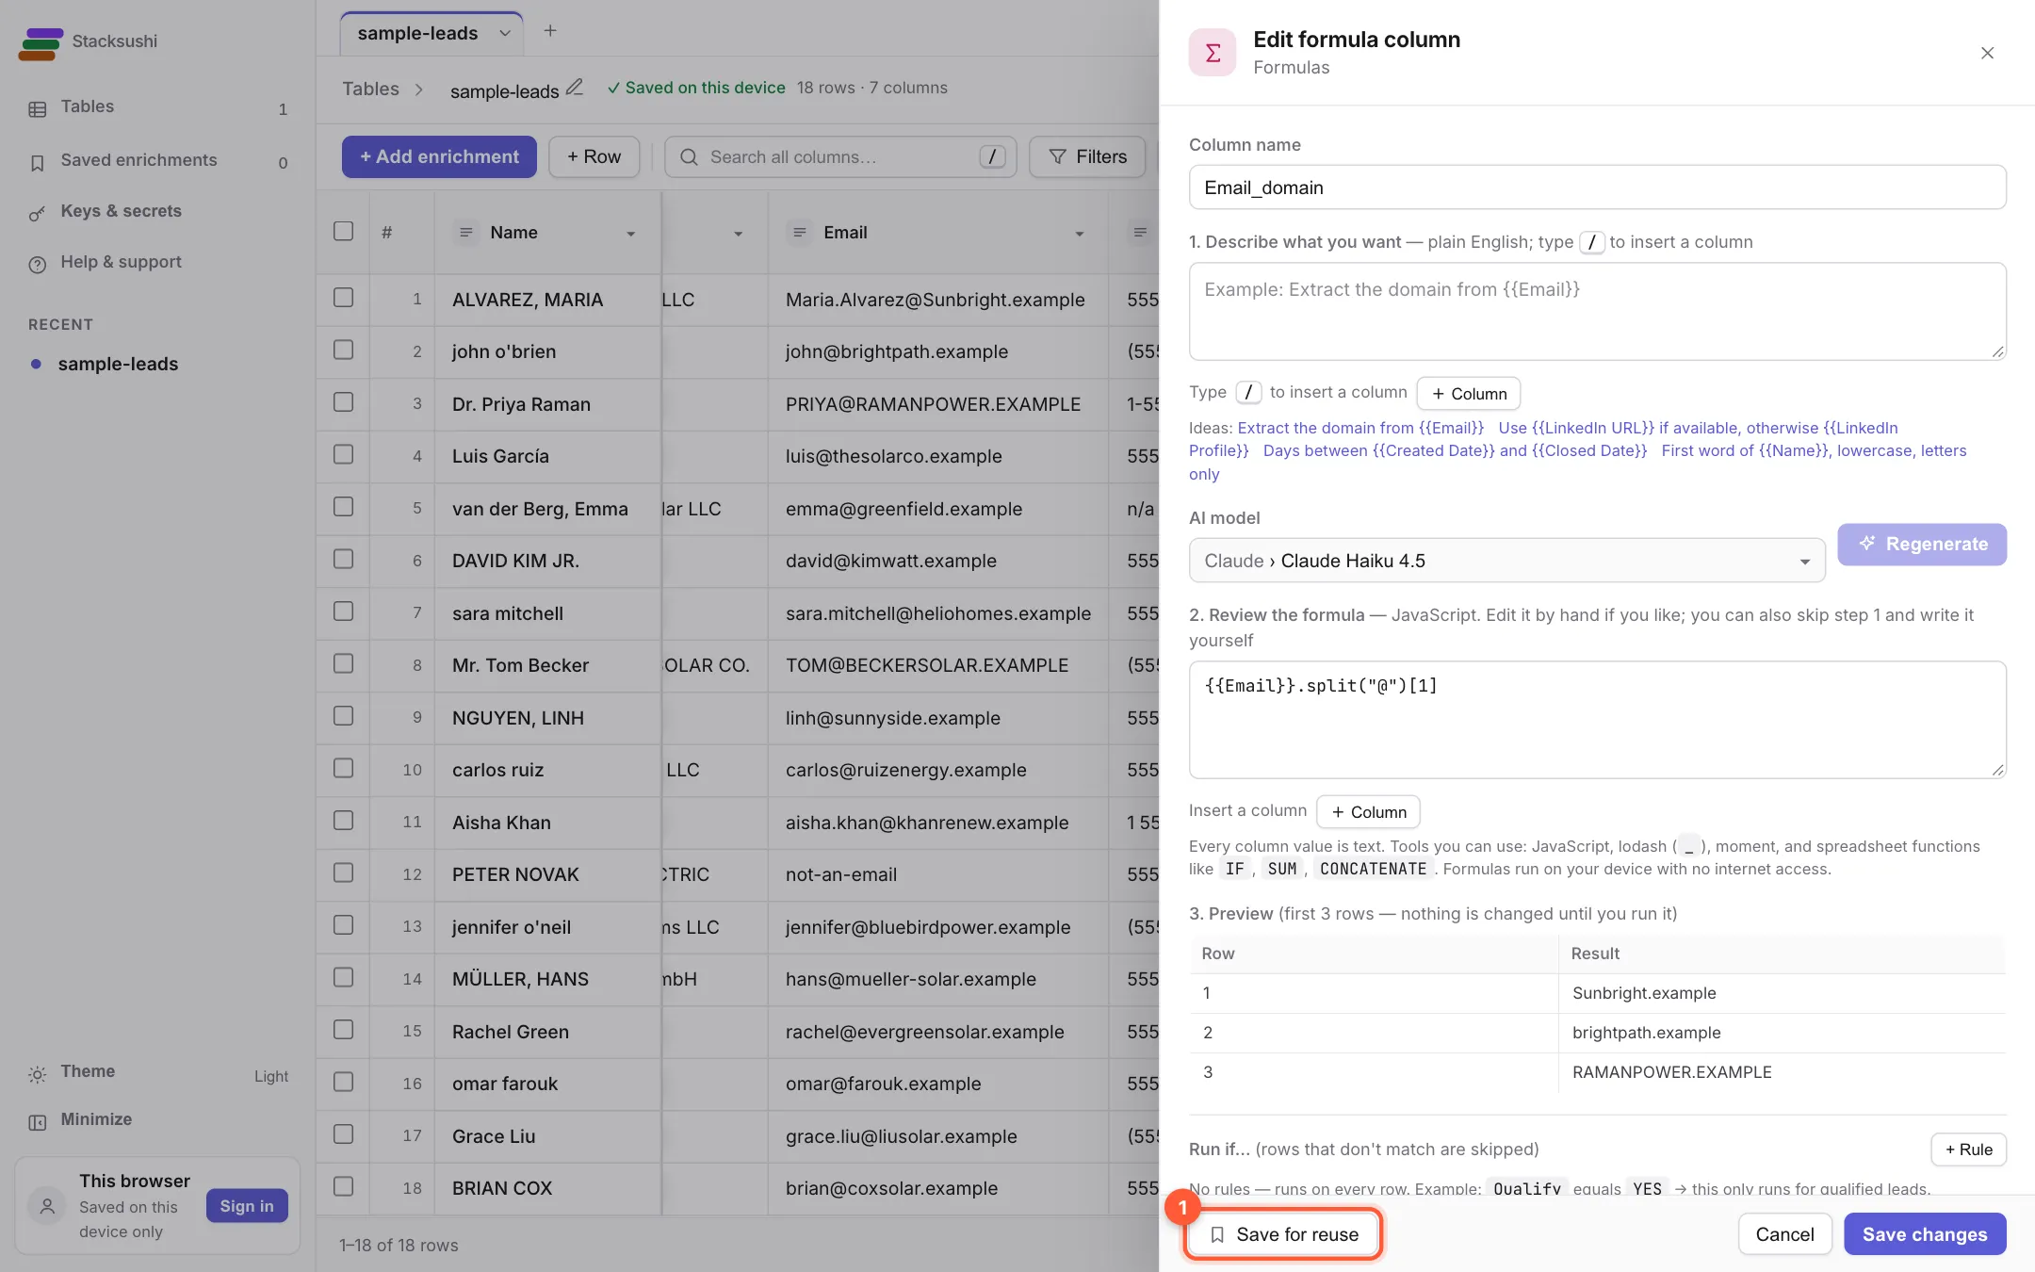The width and height of the screenshot is (2035, 1272).
Task: Click the Stacksushi logo icon
Action: pos(41,43)
